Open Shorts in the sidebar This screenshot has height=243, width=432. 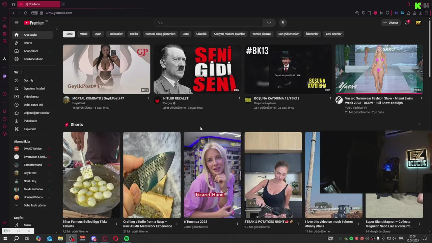click(32, 43)
